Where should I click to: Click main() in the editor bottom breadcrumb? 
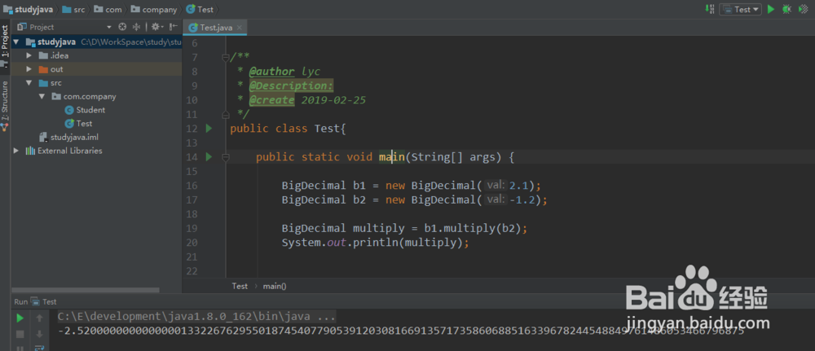[x=275, y=286]
